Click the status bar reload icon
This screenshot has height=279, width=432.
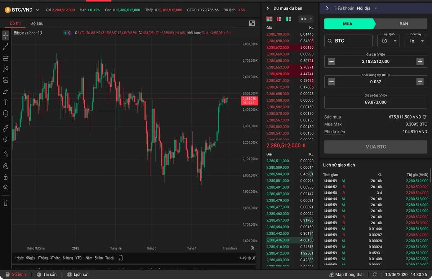(x=375, y=274)
